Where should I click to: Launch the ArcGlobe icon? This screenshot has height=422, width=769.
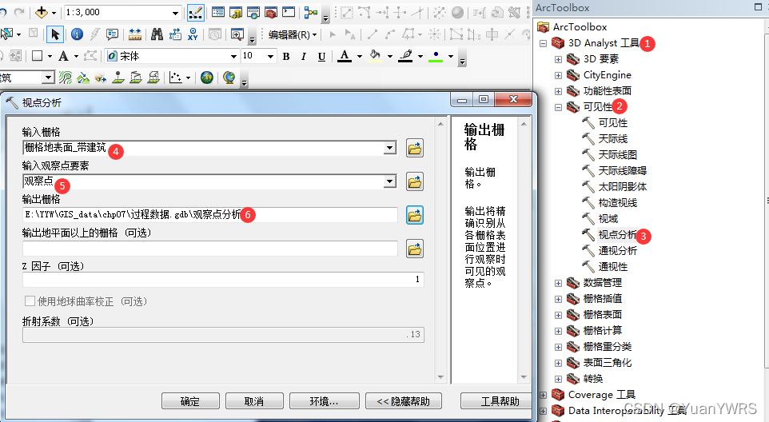tap(229, 78)
